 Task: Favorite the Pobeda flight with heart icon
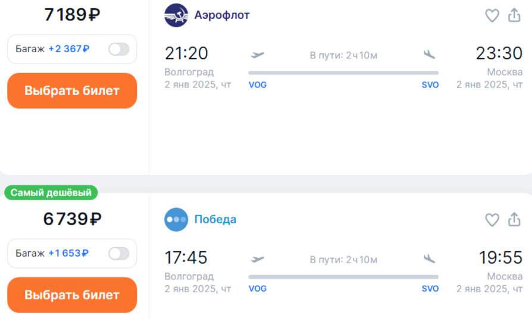coord(492,220)
